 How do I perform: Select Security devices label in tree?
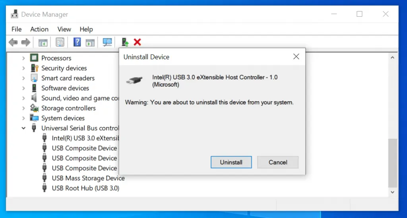[x=64, y=68]
